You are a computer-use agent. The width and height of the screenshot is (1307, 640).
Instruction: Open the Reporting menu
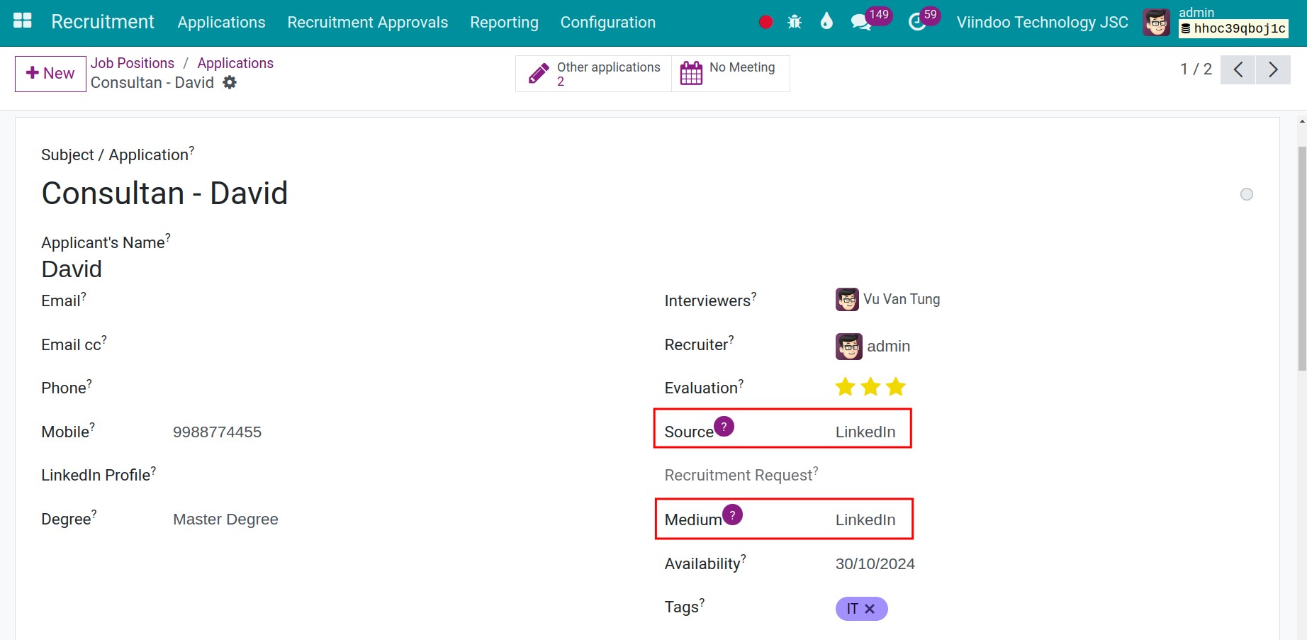point(504,22)
